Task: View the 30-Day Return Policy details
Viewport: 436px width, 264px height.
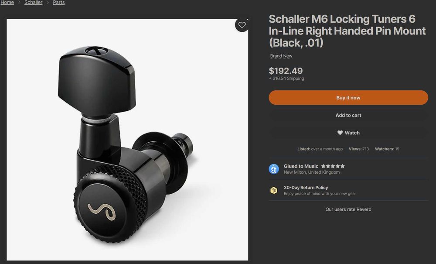Action: [x=306, y=188]
